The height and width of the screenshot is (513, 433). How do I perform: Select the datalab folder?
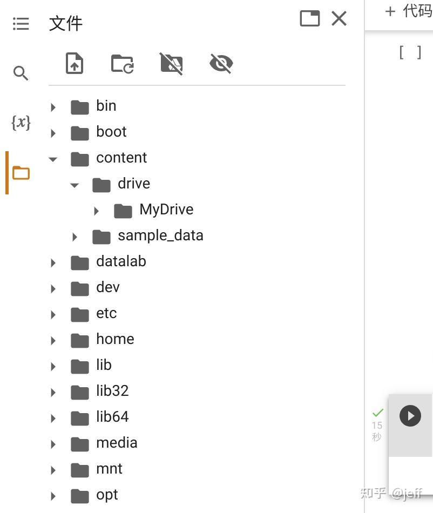pyautogui.click(x=120, y=261)
